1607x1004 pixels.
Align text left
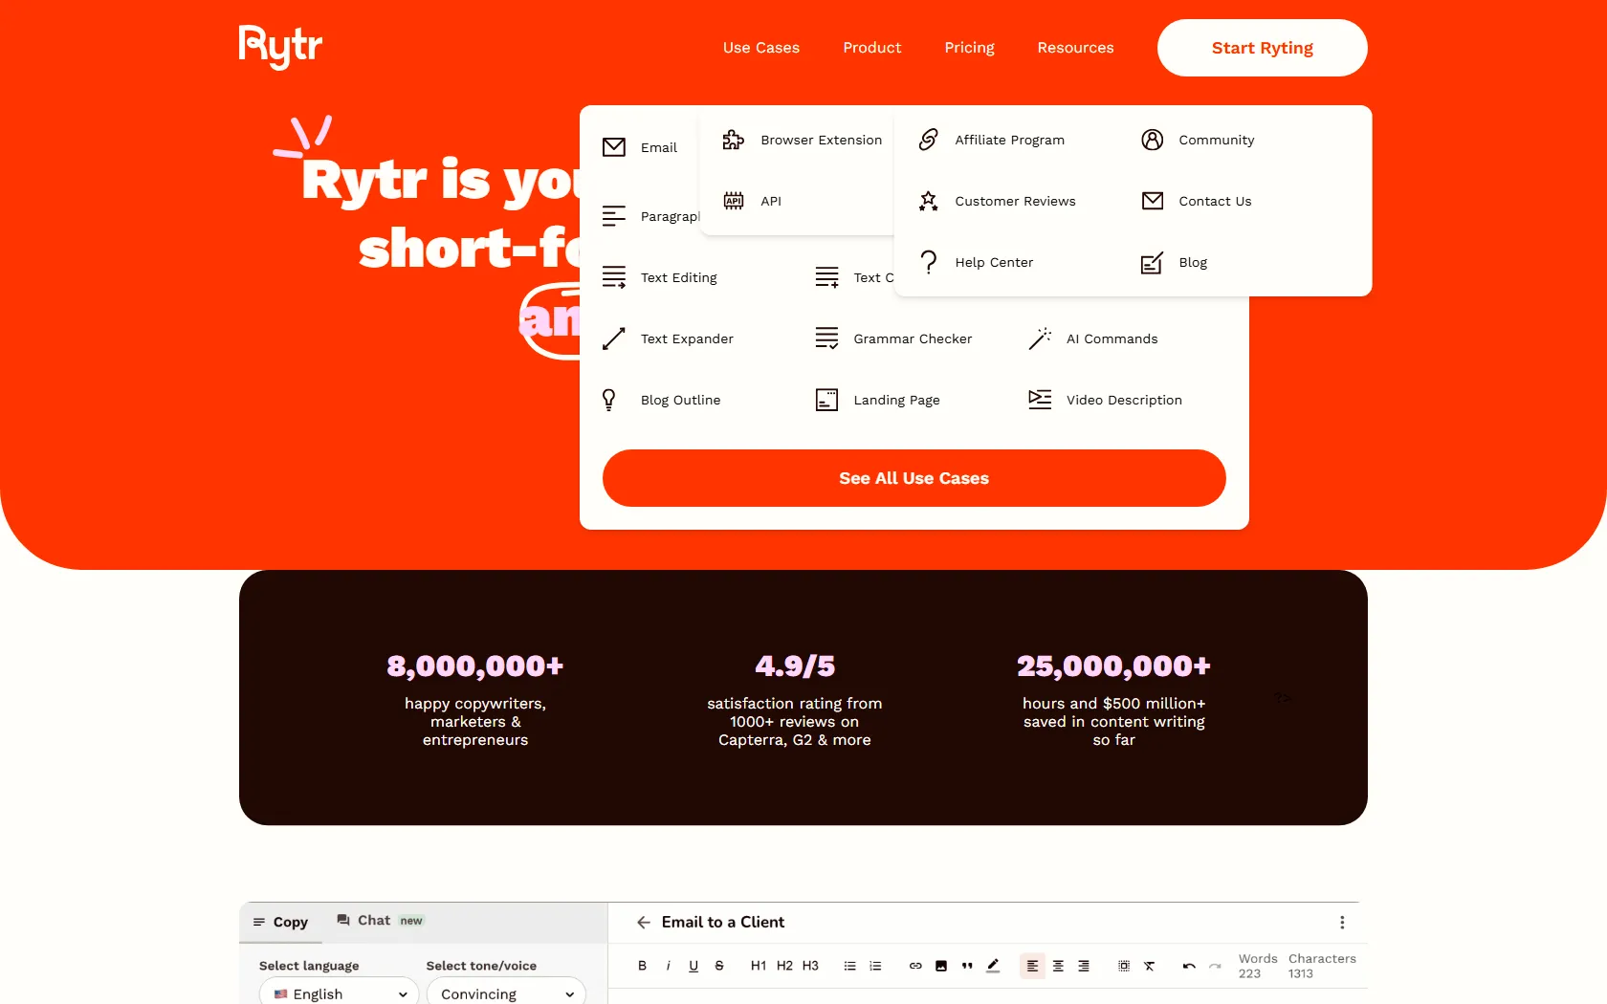point(1032,966)
